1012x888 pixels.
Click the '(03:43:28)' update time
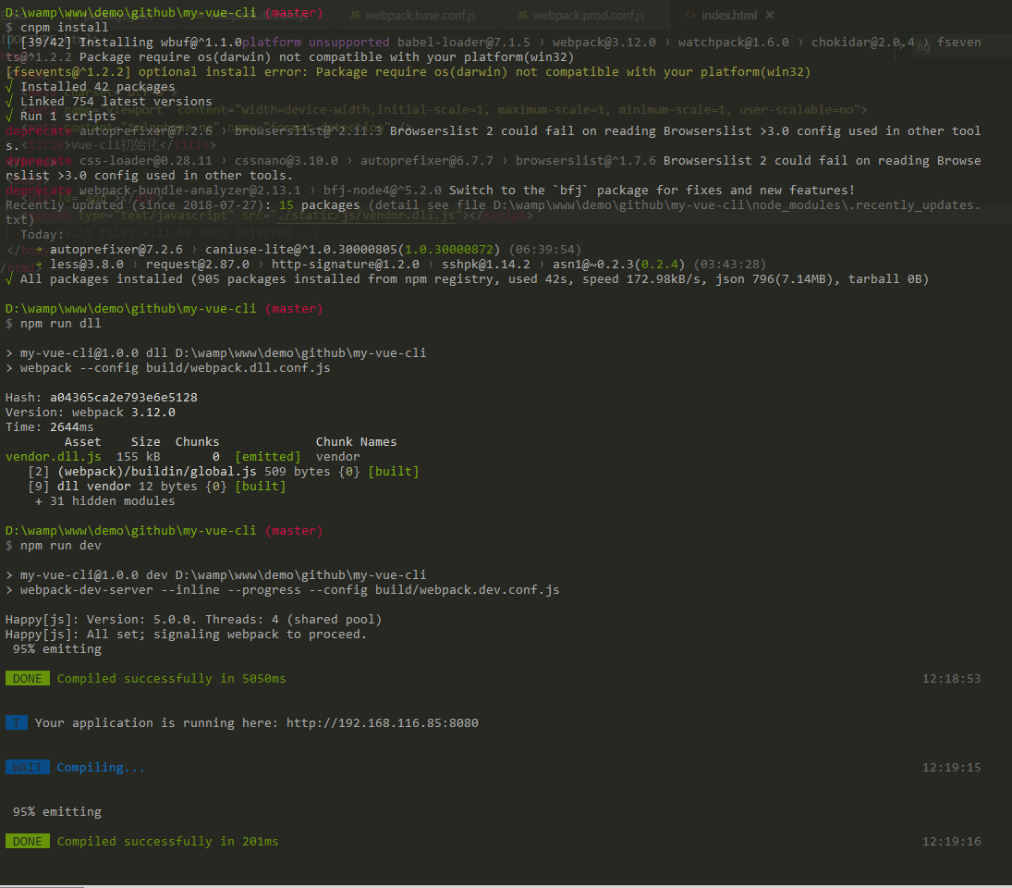coord(729,265)
